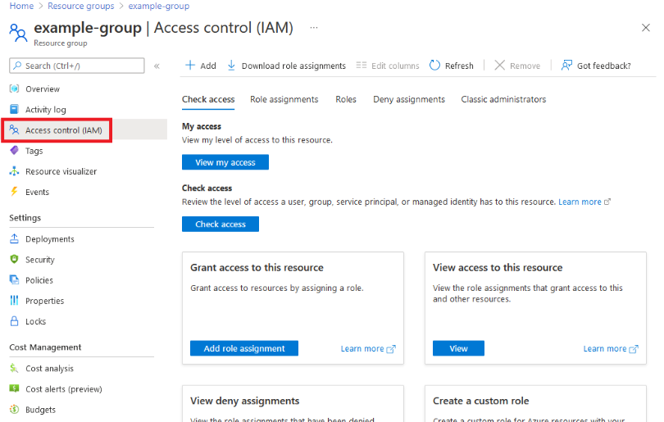This screenshot has height=422, width=664.
Task: Click the View deny assignments card title
Action: click(245, 401)
